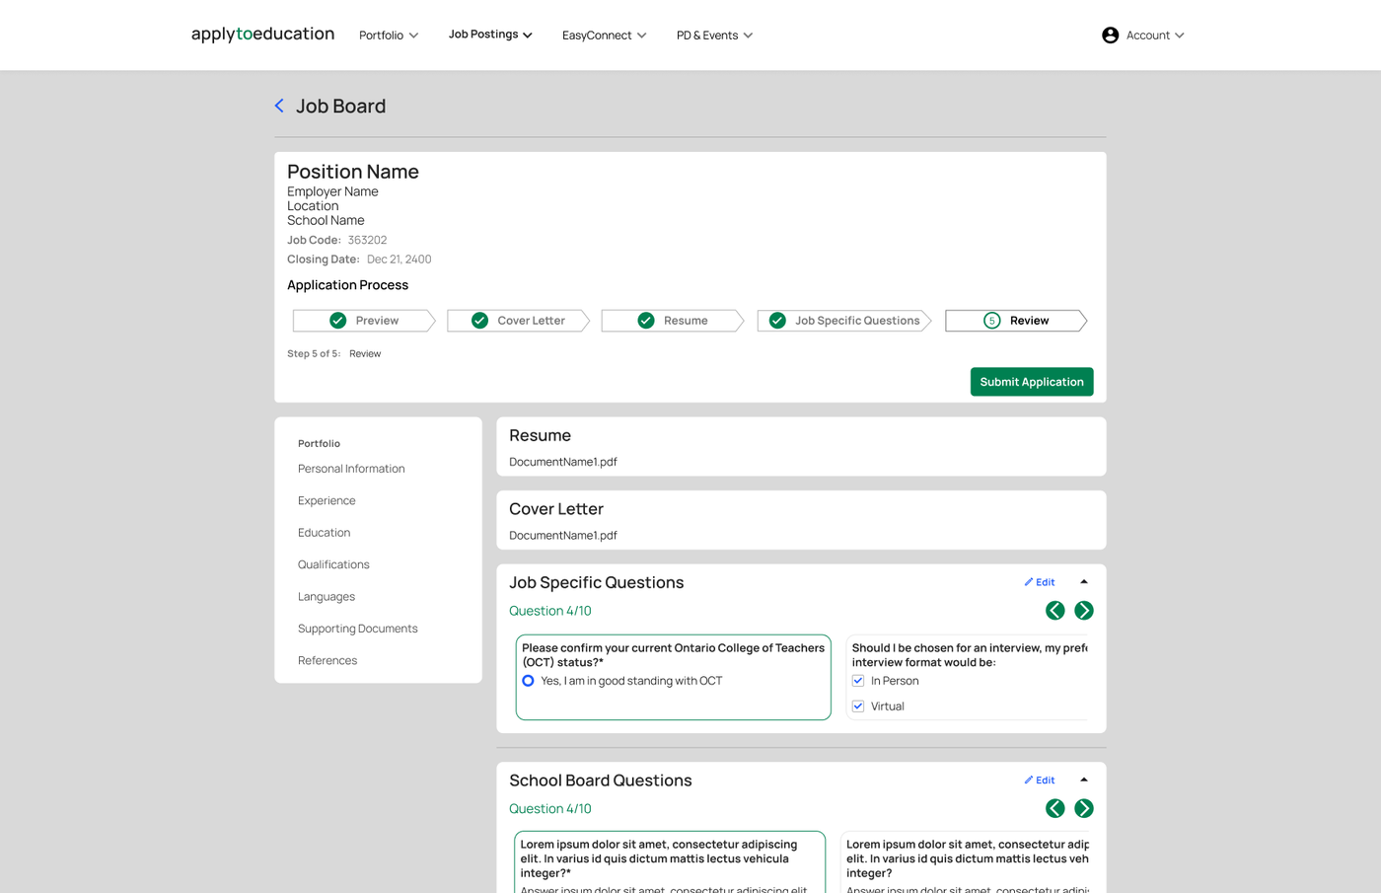Open Languages in Portfolio sidebar
The height and width of the screenshot is (893, 1381).
[x=327, y=597]
